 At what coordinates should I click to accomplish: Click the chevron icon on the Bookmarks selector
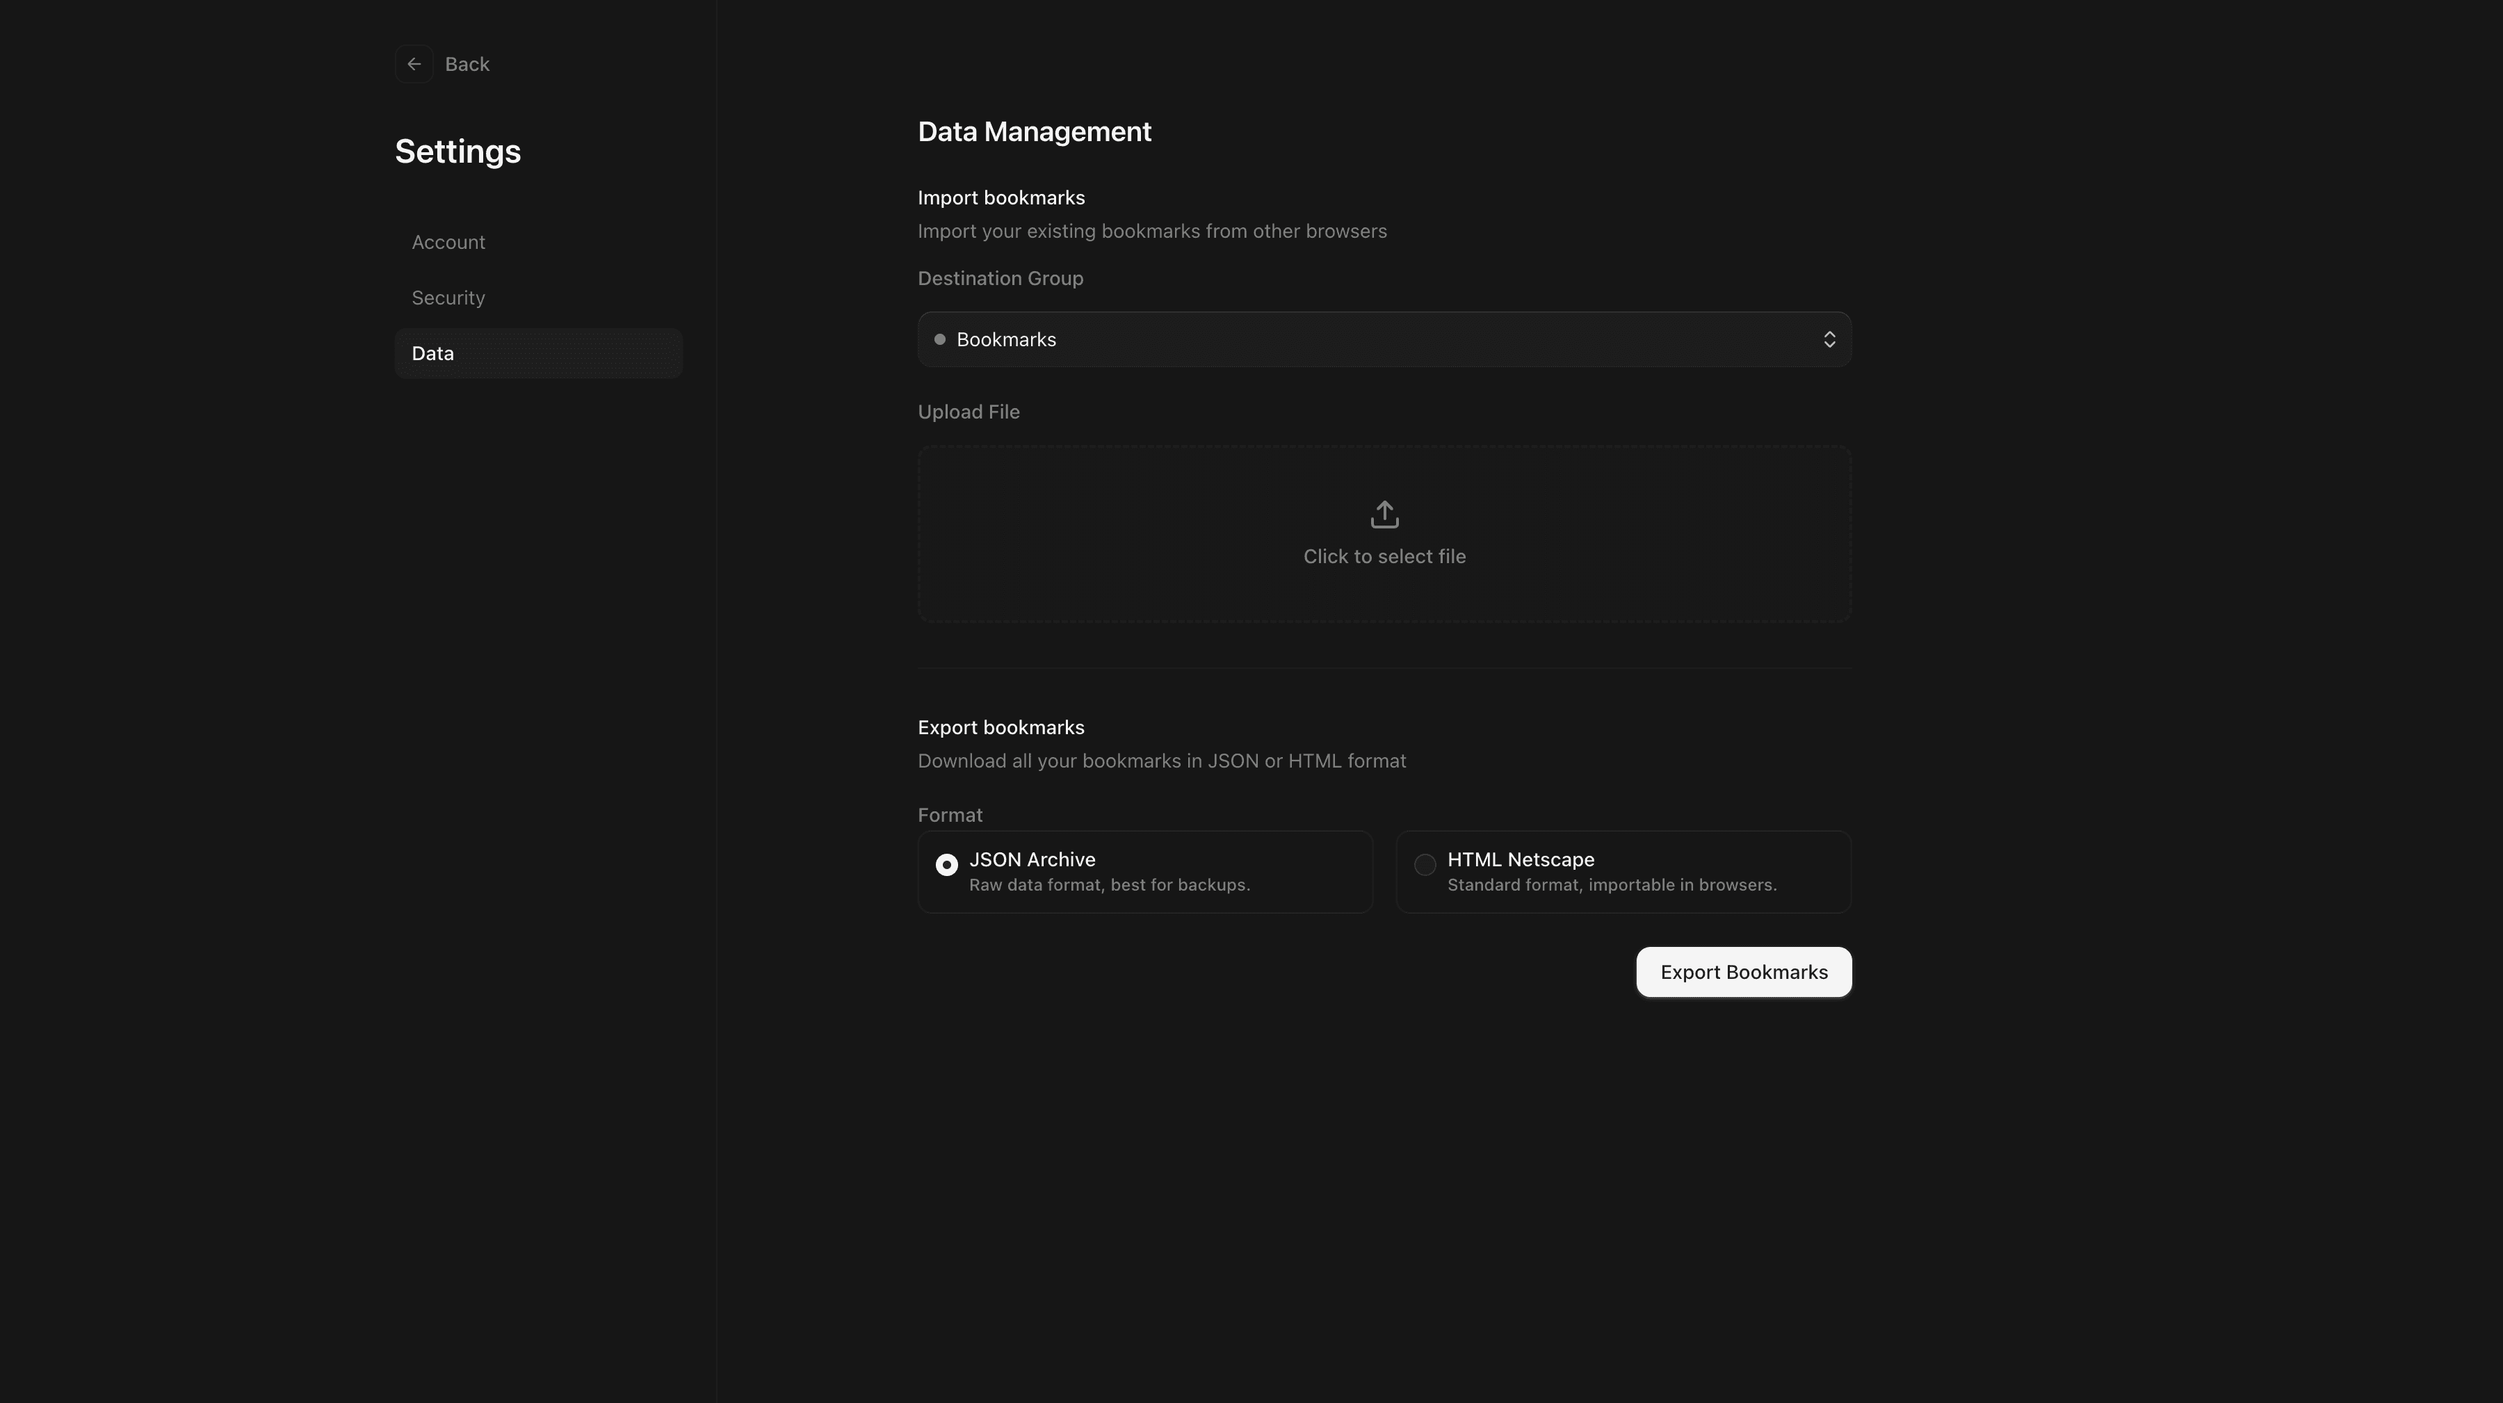1830,339
